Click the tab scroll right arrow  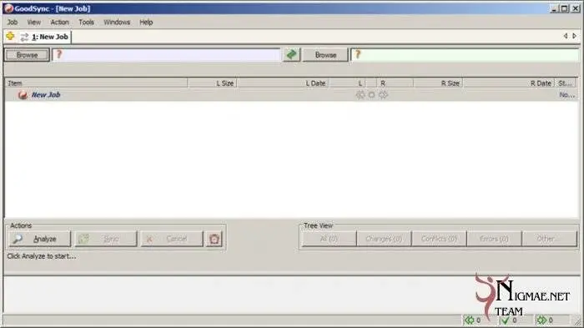click(x=574, y=36)
